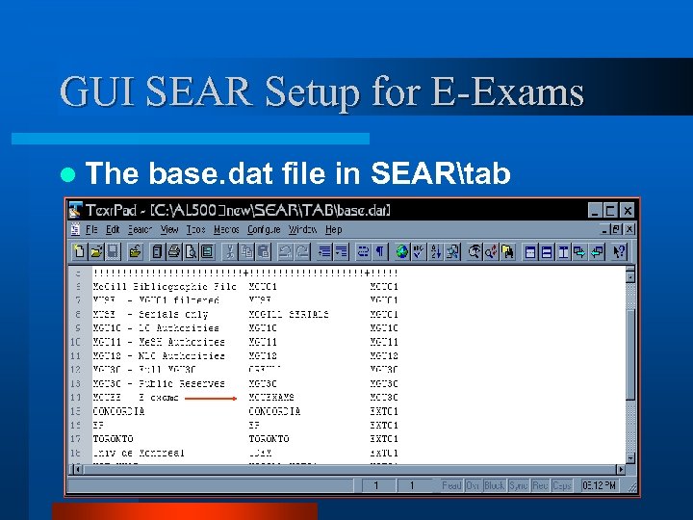Restore the inner document window button

tap(617, 229)
